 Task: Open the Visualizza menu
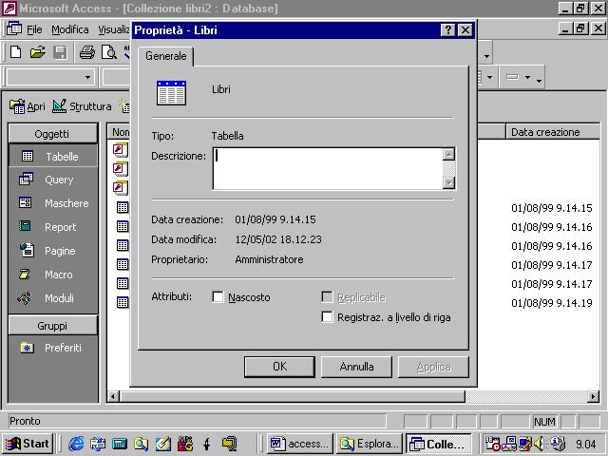click(114, 29)
